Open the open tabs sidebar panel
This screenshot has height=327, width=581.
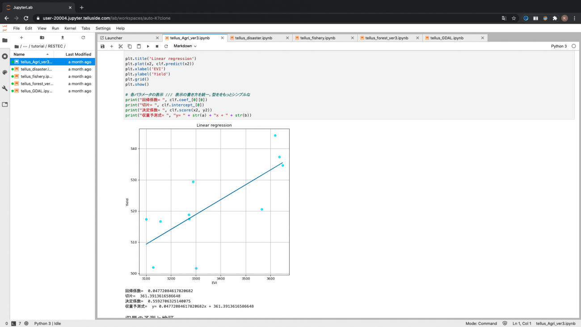tap(5, 105)
